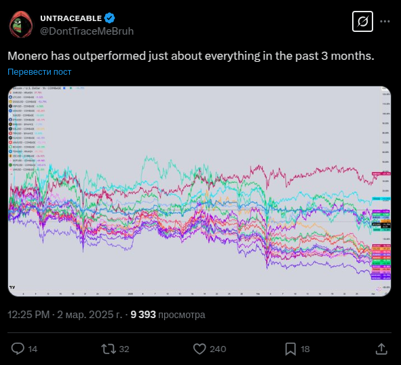The image size is (401, 365).
Task: Repost this tweet using the retweet icon
Action: click(x=109, y=349)
